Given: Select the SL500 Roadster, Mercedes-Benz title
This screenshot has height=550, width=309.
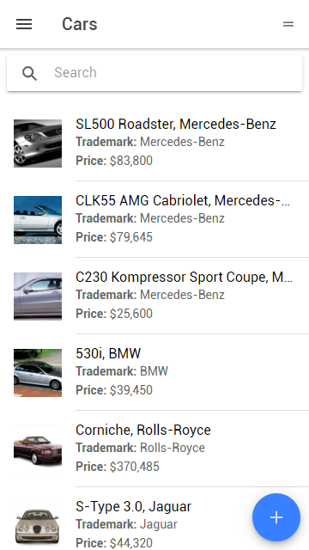Looking at the screenshot, I should tap(176, 124).
